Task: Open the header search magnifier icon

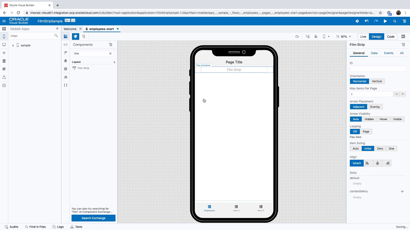Action: pos(395,21)
